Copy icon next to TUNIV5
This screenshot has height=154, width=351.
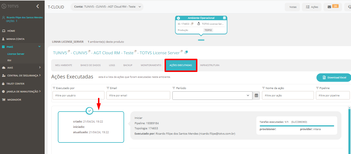pos(69,51)
